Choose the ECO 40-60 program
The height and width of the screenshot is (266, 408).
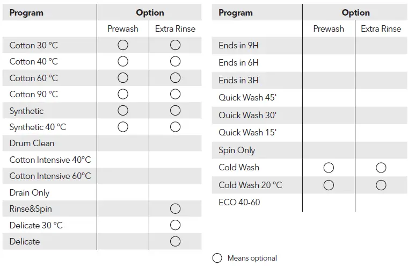pos(239,203)
